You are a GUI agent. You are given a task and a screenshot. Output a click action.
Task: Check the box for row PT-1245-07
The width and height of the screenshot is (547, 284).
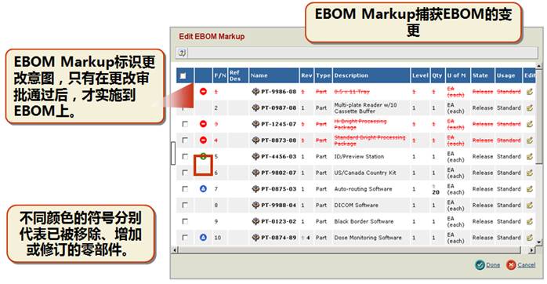(x=185, y=124)
